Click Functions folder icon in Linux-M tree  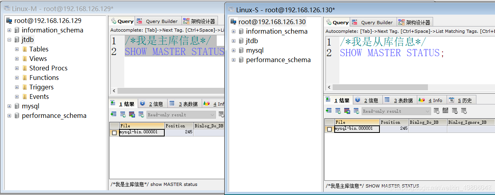25,78
